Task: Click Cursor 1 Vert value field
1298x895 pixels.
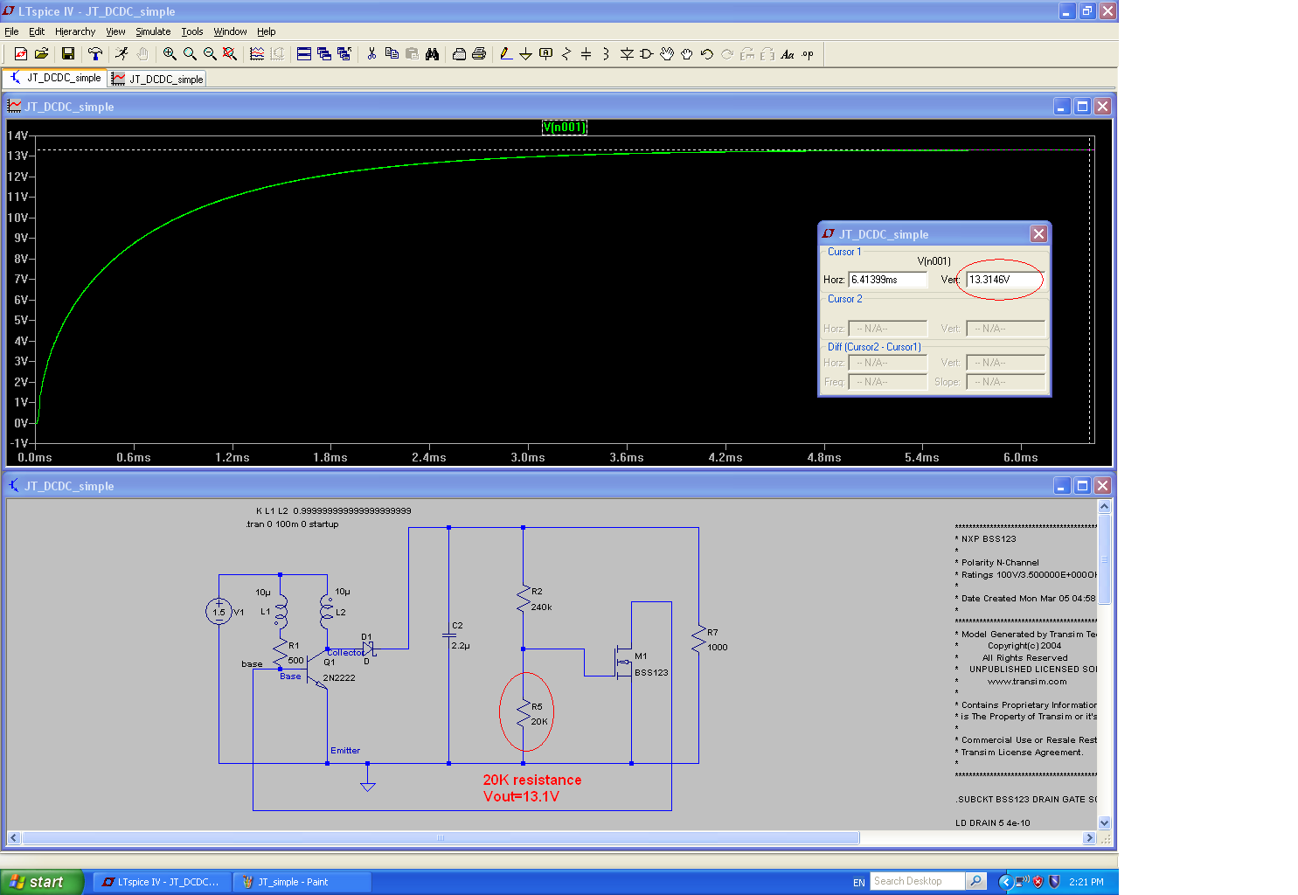Action: (x=1004, y=280)
